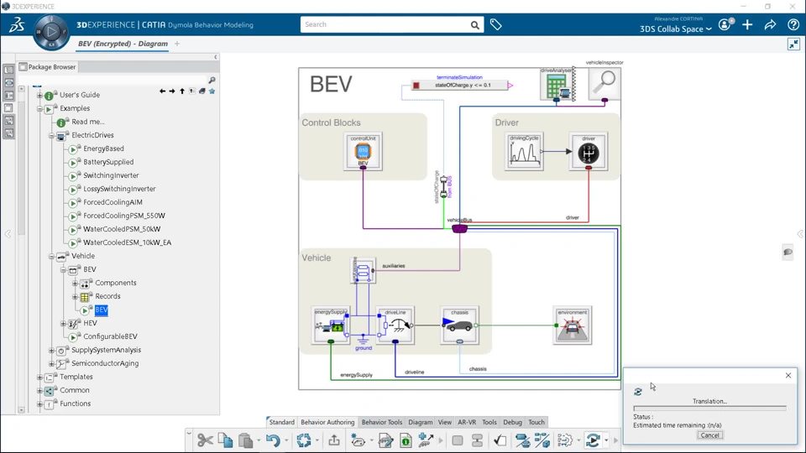Image resolution: width=806 pixels, height=453 pixels.
Task: Close the Translation progress dialog
Action: click(x=788, y=376)
